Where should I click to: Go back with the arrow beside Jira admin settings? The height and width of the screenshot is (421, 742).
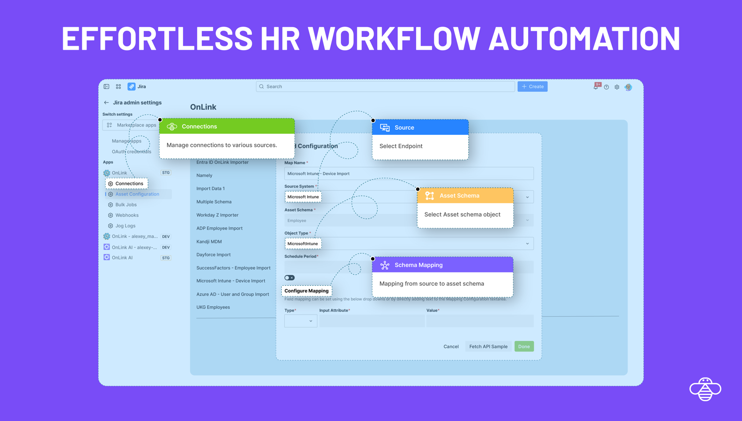[x=106, y=103]
